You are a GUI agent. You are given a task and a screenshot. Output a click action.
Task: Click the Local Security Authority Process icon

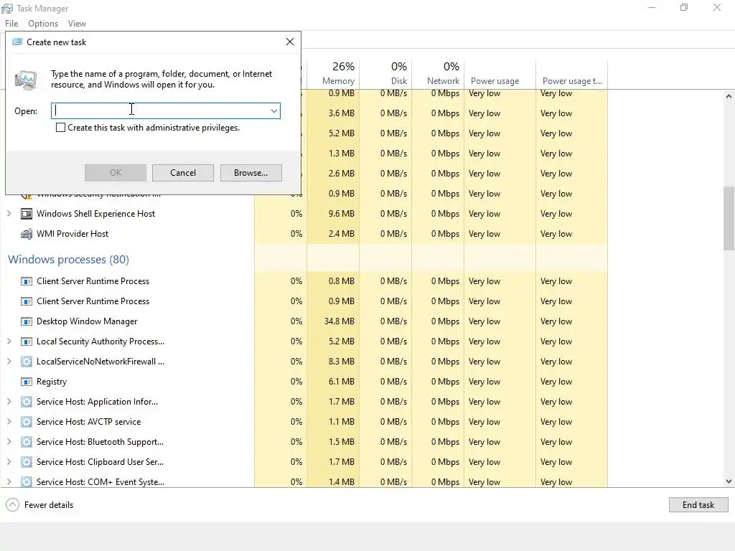[x=27, y=342]
